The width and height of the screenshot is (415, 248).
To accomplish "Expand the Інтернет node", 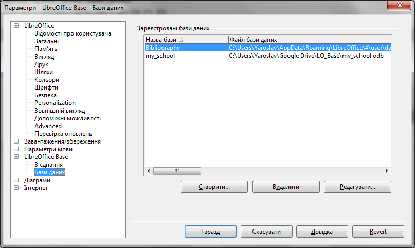I will click(x=16, y=188).
